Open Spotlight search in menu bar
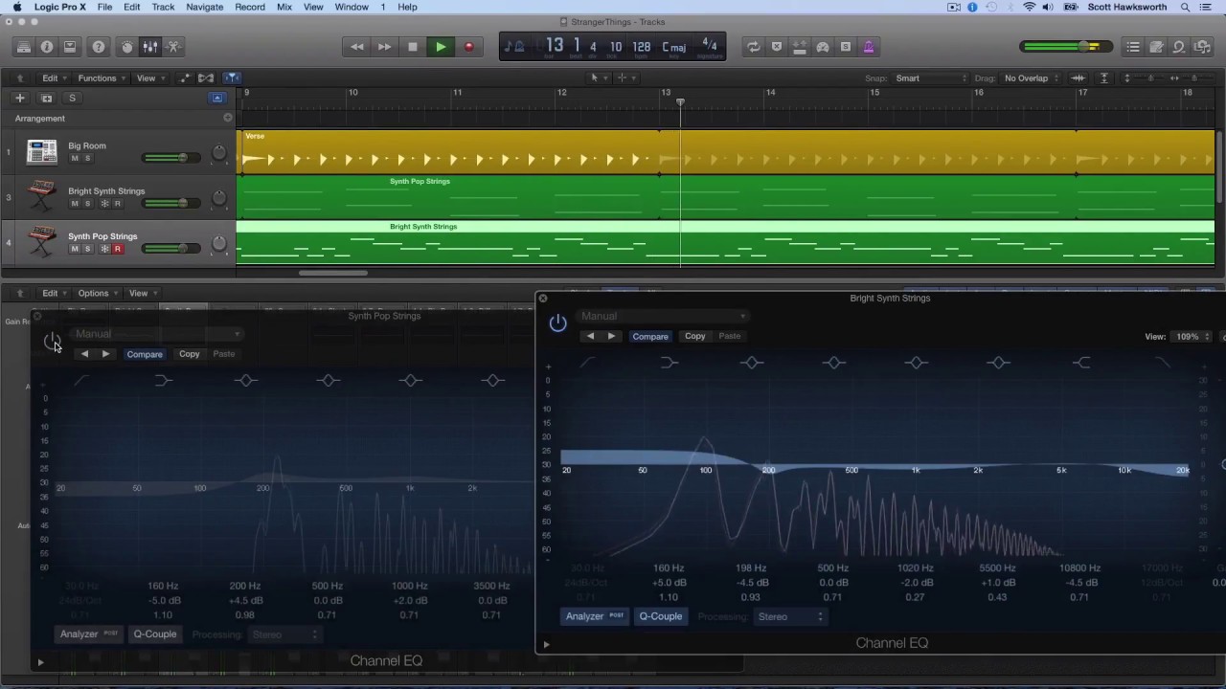Screen dimensions: 1226x689 click(x=1185, y=7)
